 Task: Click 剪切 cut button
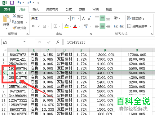18,16
